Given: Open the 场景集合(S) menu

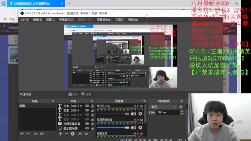Looking at the screenshot, I should tap(104, 20).
